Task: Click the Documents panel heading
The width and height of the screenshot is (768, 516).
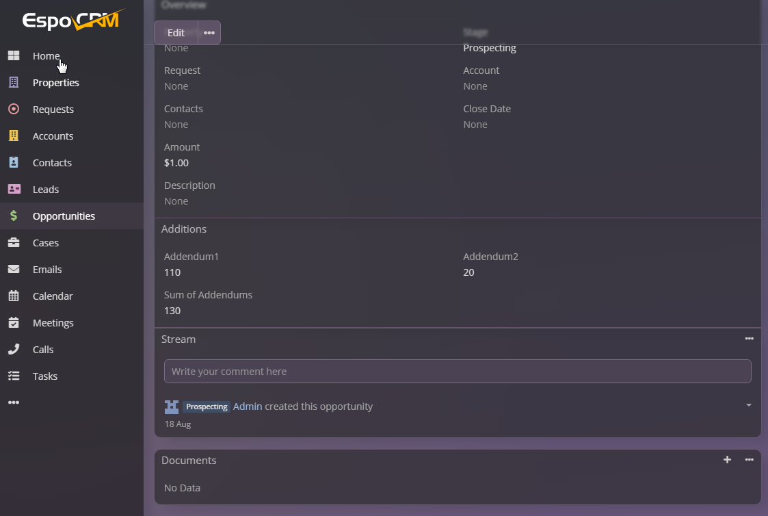Action: pos(189,460)
